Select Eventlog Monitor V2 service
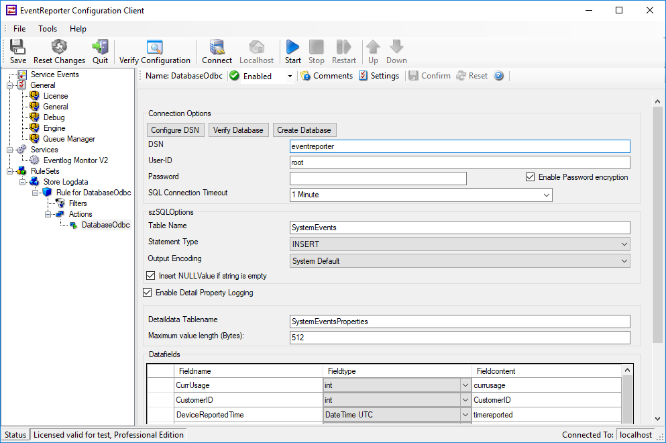The image size is (666, 443). tap(76, 160)
